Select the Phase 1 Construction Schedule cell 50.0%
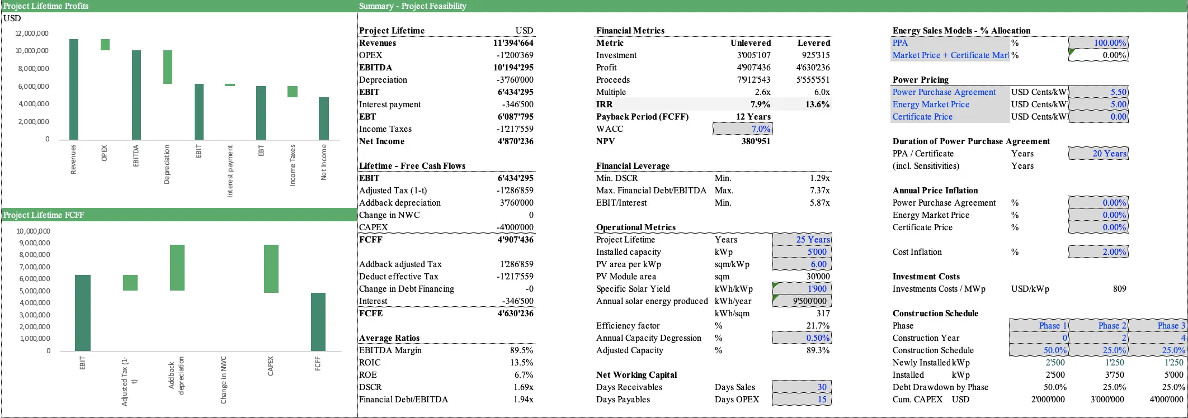This screenshot has width=1188, height=418. click(x=1039, y=350)
